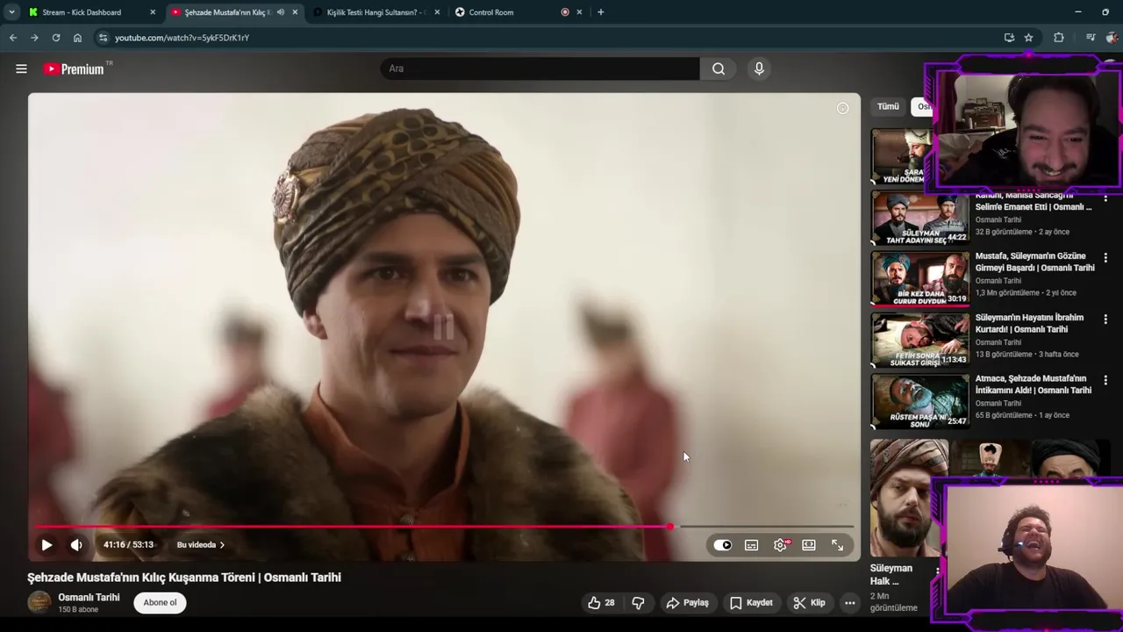
Task: Open player settings gear
Action: (x=780, y=545)
